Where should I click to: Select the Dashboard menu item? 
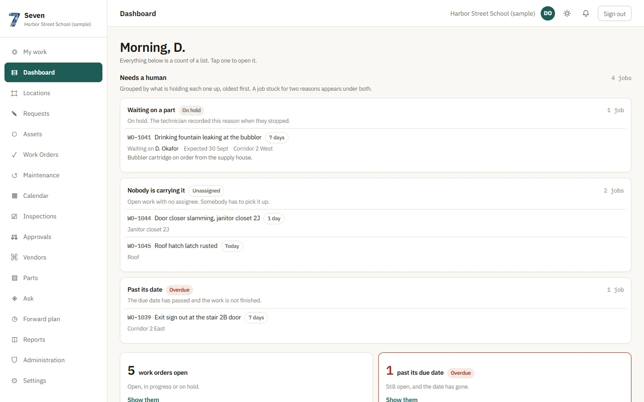(x=53, y=72)
